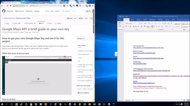The image size is (190, 106).
Task: Click the Windows Start button
Action: 2,104
